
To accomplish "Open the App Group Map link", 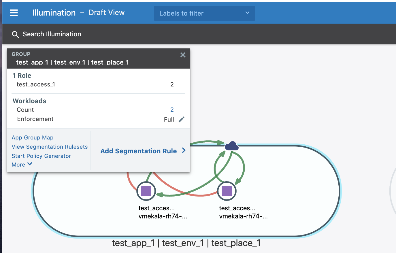I will tap(33, 138).
